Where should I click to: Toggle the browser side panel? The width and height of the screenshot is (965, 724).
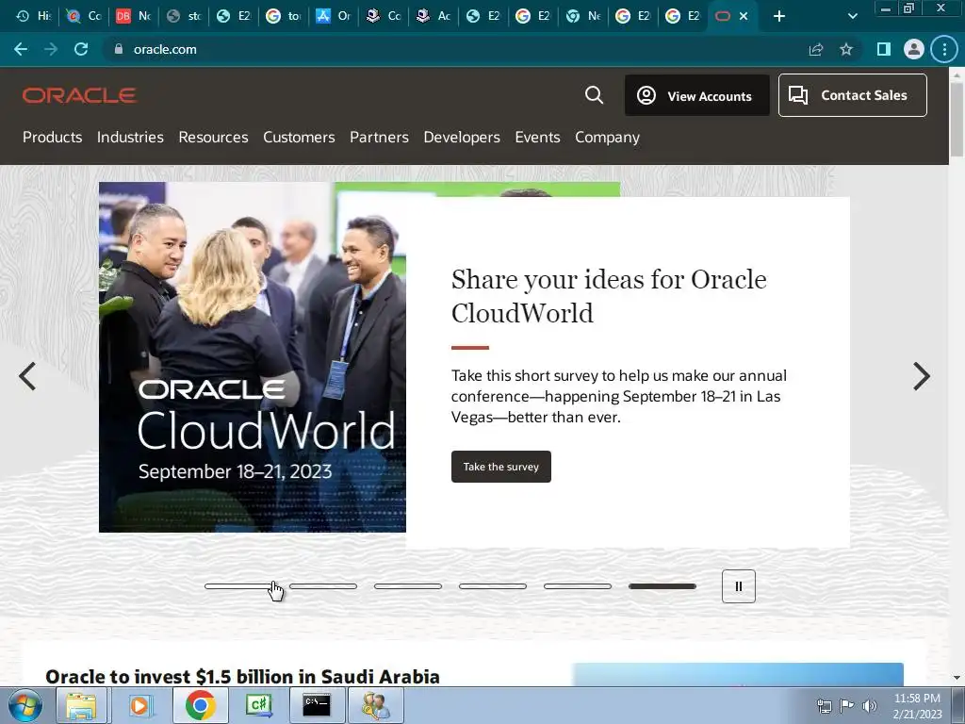[884, 49]
